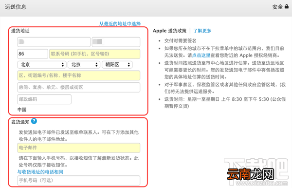Follow the 点击这里 reseller link

[201, 56]
